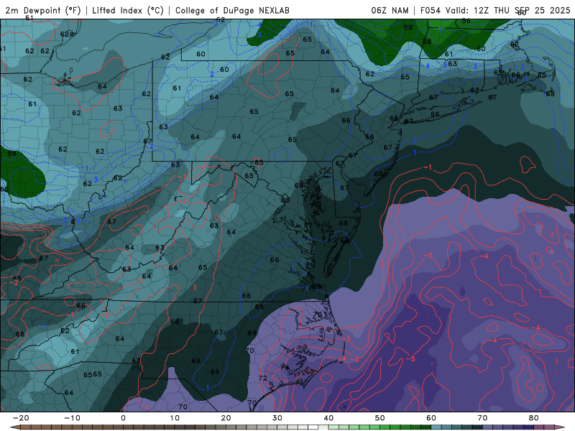Click the "60" label beneath the color scale

(x=431, y=418)
